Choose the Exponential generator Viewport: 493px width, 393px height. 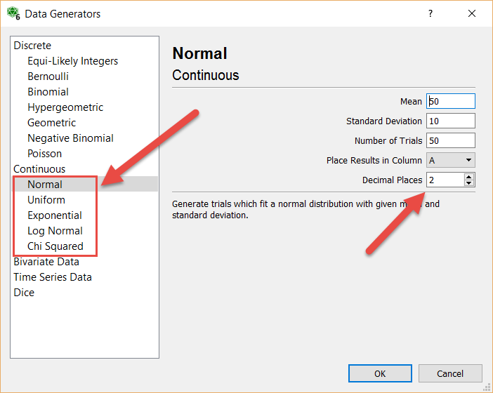point(55,215)
